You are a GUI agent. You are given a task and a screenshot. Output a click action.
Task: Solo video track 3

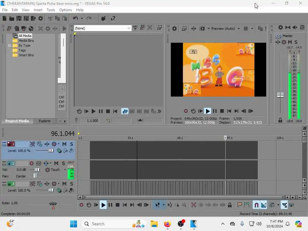tap(72, 184)
